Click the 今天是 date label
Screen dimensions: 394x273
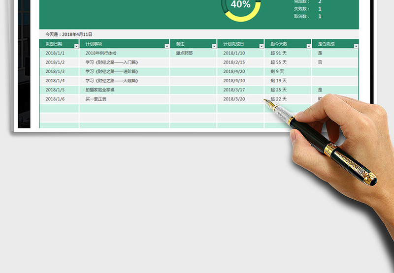pos(68,34)
